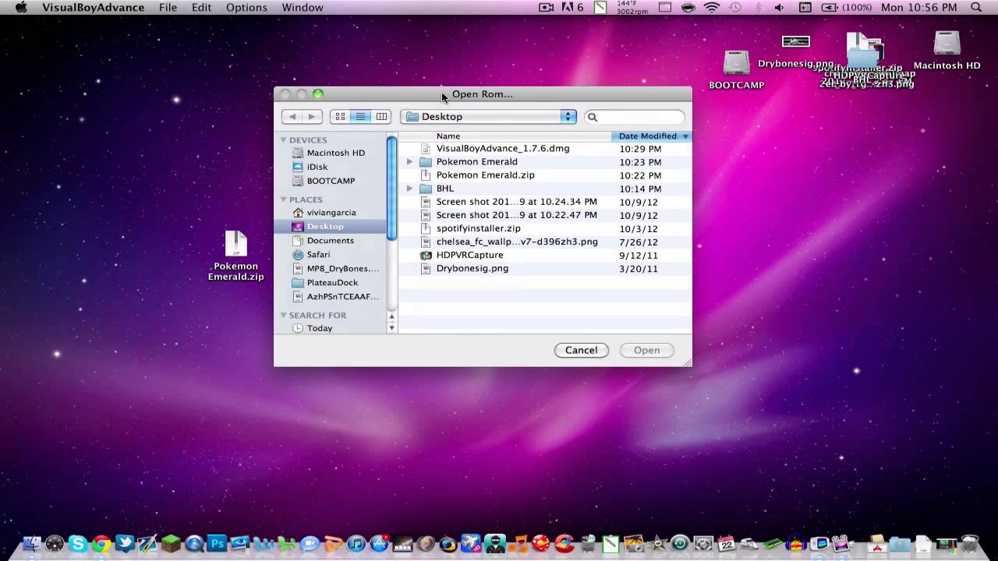Click the Time Machine menu bar icon

coord(734,8)
